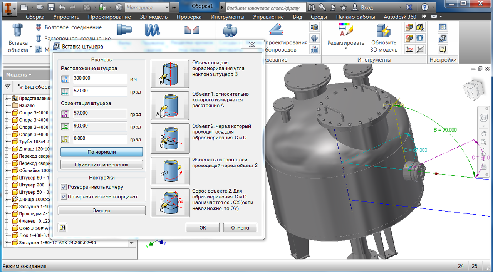Toggle the Полярная система координат checkbox

tap(64, 196)
